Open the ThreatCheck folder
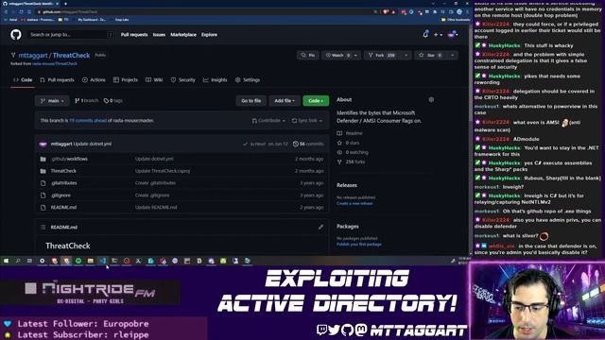Screen dimensions: 605x340 63,171
